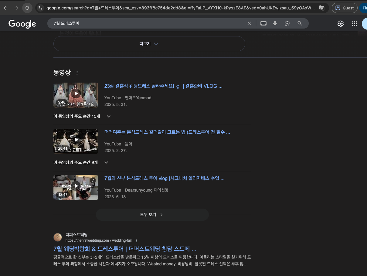367x276 pixels.
Task: Open the 동영상 section three-dot menu
Action: 77,73
